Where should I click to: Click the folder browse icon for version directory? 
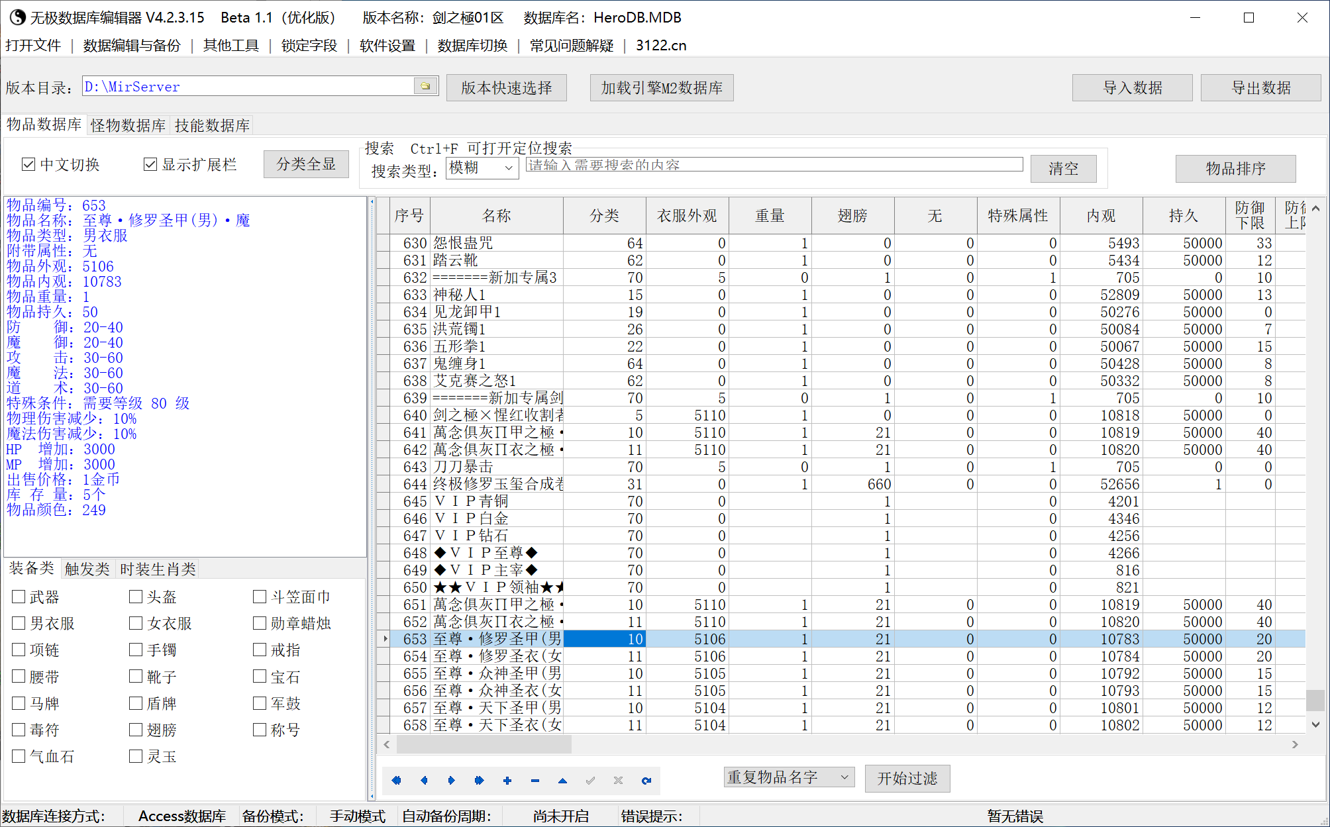(x=425, y=86)
